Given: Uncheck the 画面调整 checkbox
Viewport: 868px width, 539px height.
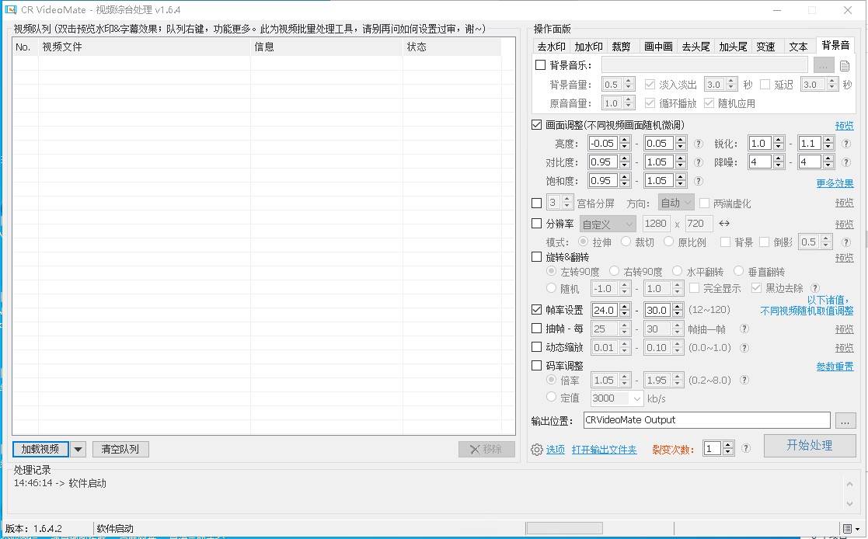Looking at the screenshot, I should (536, 124).
